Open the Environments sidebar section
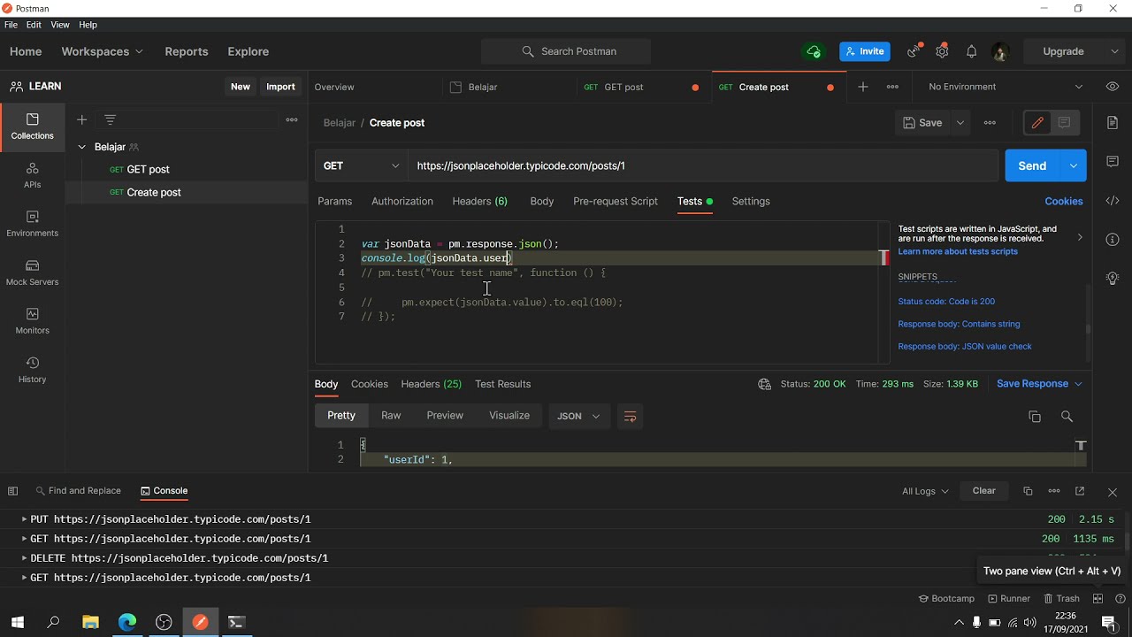Viewport: 1132px width, 637px height. pos(32,224)
